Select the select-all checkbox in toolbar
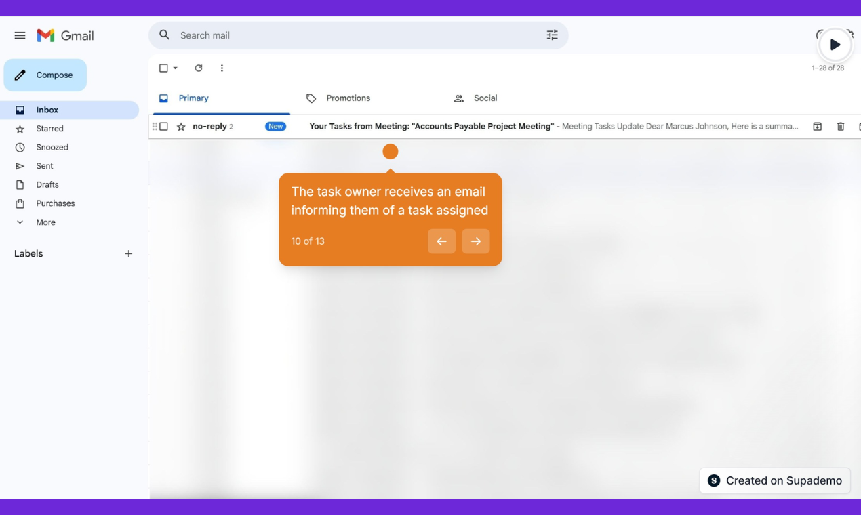 point(162,68)
